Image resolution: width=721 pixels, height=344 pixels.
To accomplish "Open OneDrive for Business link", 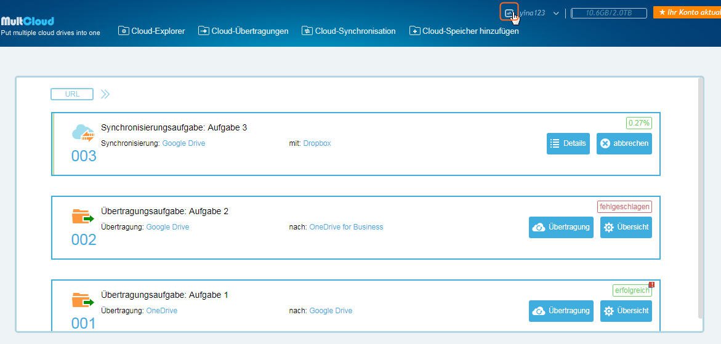I will click(x=346, y=227).
